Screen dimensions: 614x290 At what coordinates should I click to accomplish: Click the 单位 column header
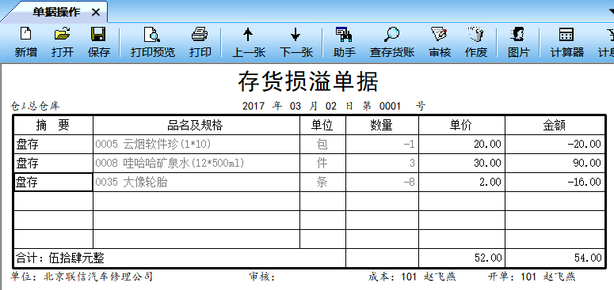click(x=322, y=126)
